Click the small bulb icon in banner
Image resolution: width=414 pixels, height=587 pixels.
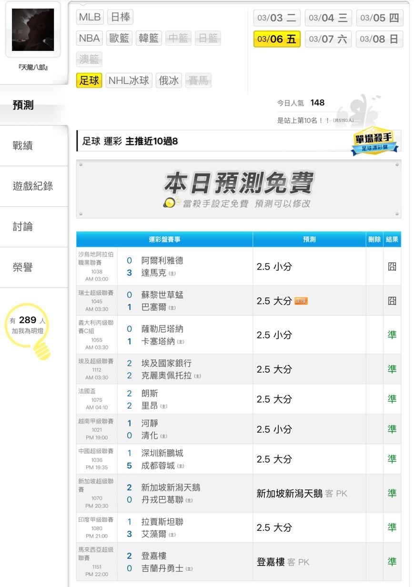pyautogui.click(x=171, y=202)
